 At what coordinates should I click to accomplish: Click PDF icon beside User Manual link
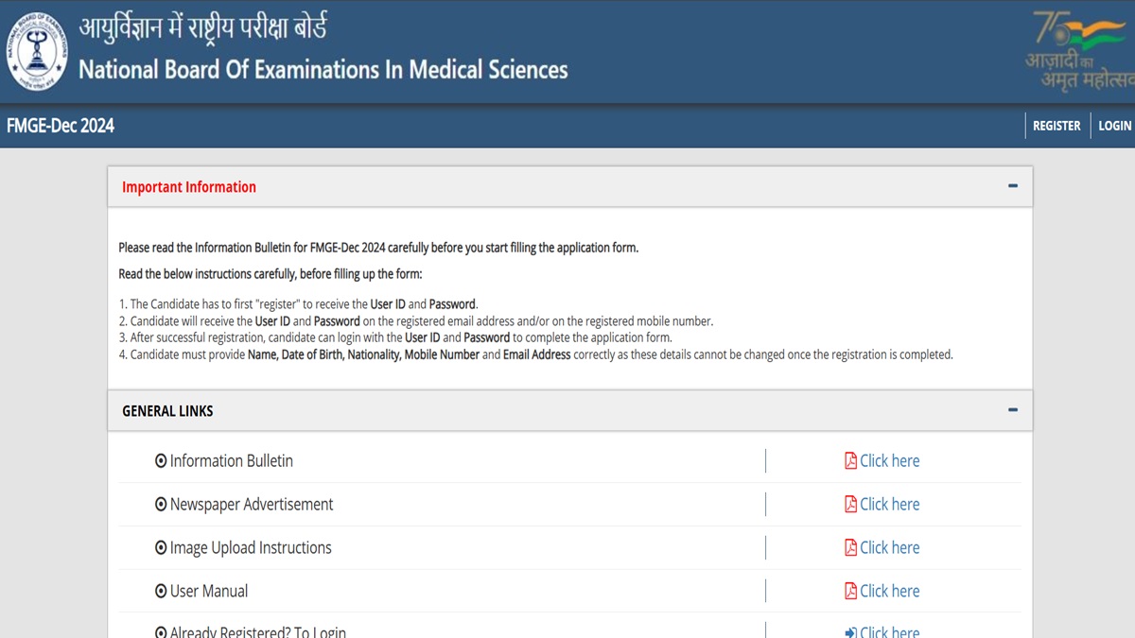[x=850, y=592]
